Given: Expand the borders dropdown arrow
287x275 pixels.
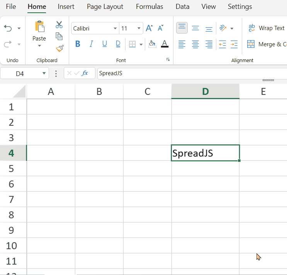Looking at the screenshot, I should tap(141, 44).
